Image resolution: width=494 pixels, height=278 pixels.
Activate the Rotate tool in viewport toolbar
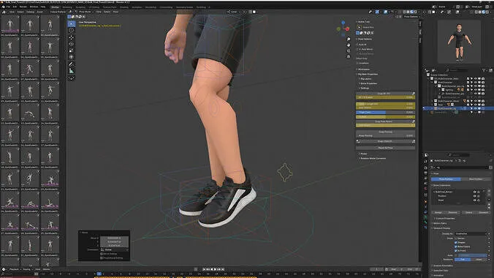point(72,44)
